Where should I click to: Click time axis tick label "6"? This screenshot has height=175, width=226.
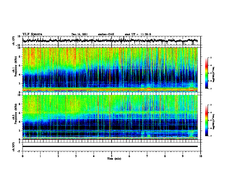tap(130, 156)
